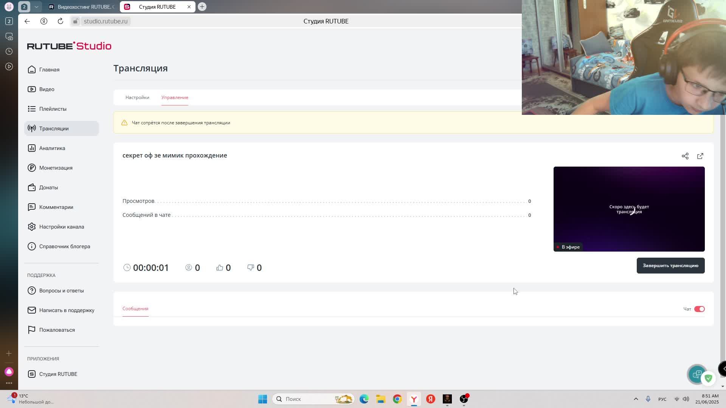Image resolution: width=726 pixels, height=408 pixels.
Task: Expand the side panel arrow at right edge
Action: pyautogui.click(x=723, y=368)
